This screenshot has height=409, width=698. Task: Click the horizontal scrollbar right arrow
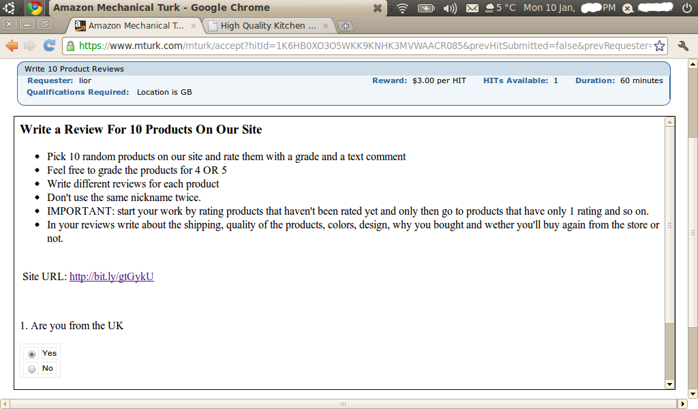[x=682, y=404]
